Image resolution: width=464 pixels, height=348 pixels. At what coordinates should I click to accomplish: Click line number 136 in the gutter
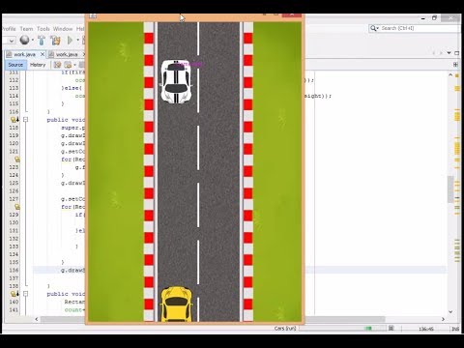[14, 270]
